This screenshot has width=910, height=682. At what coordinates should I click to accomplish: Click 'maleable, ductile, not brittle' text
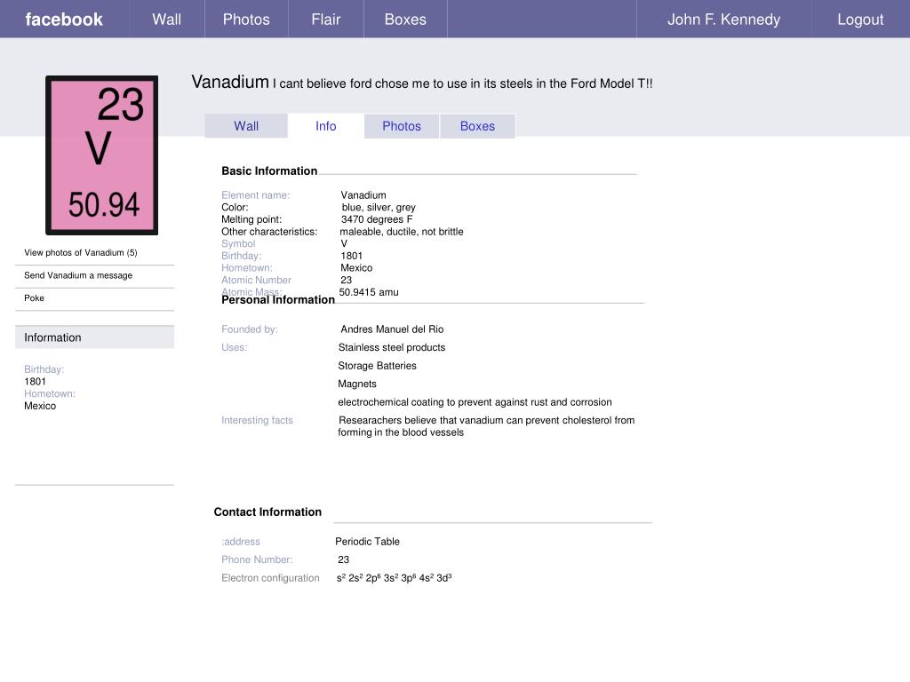point(402,232)
